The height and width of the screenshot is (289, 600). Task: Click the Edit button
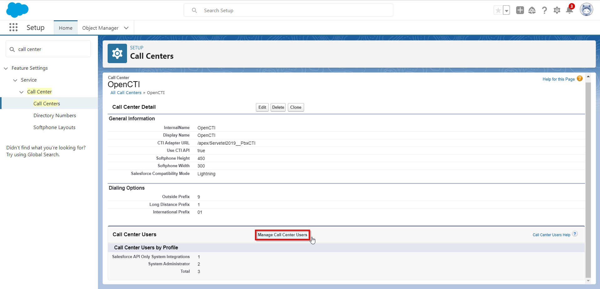262,107
